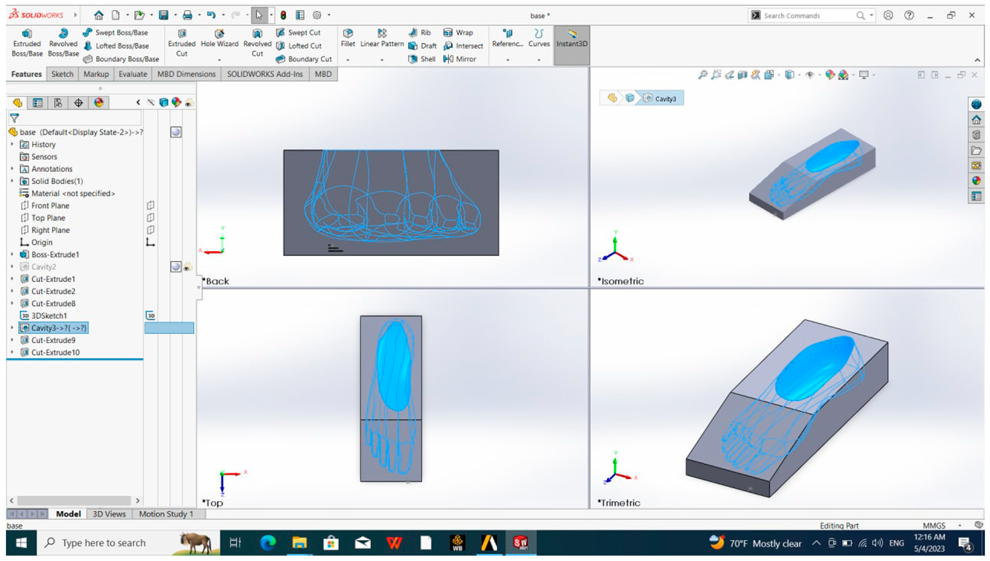
Task: Open the ConfigurationManager tab icon
Action: (58, 103)
